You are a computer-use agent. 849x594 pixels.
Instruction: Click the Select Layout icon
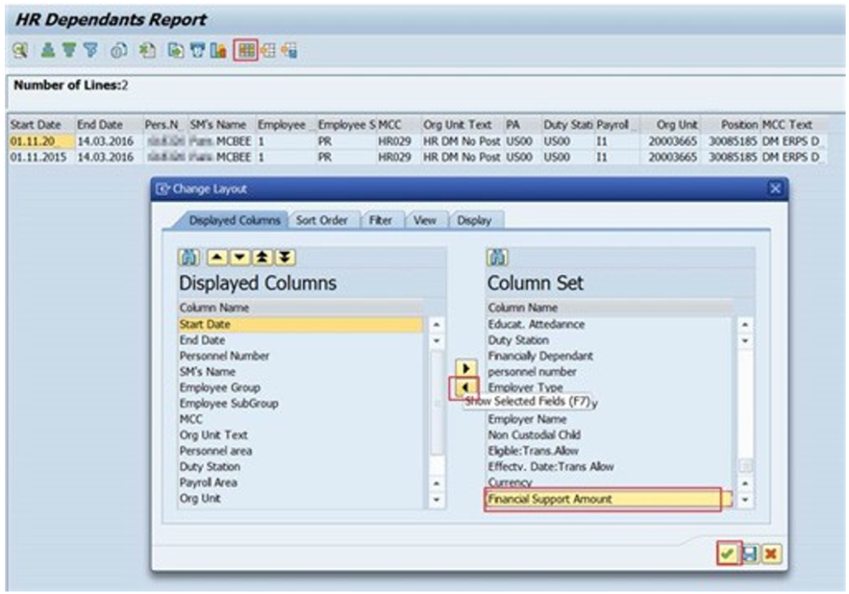pos(268,51)
